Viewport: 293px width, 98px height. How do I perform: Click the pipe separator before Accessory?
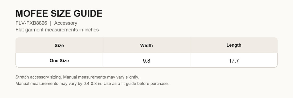pyautogui.click(x=51, y=23)
